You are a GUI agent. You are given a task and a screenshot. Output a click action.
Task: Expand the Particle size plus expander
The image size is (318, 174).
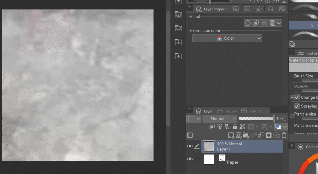click(292, 116)
